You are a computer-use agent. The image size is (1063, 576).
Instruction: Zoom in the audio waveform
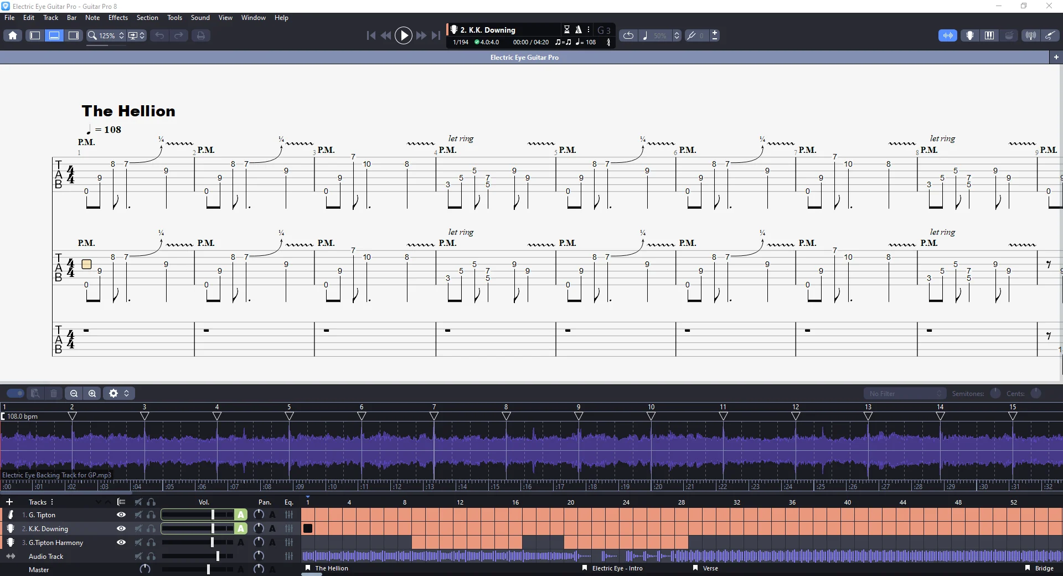pyautogui.click(x=92, y=393)
